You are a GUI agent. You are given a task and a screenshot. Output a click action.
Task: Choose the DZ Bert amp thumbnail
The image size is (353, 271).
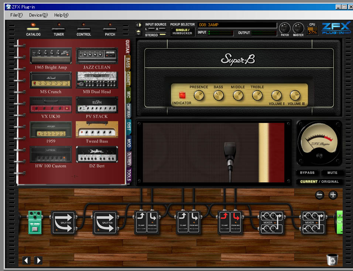97,154
